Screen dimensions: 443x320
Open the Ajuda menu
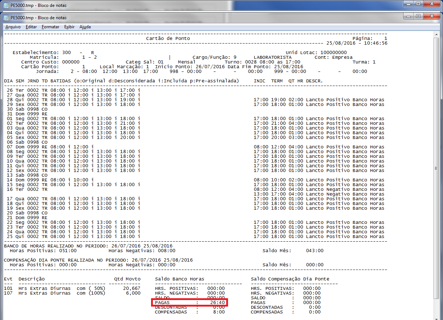click(85, 27)
